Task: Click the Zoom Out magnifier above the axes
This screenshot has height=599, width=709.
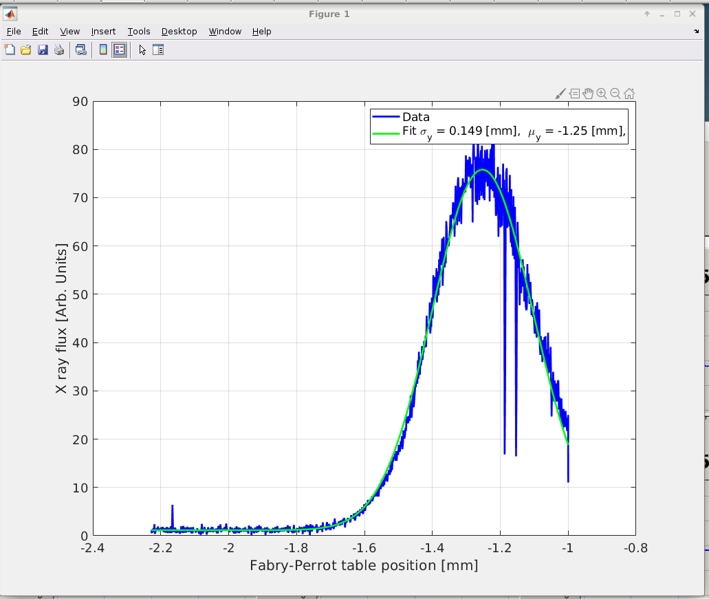Action: [615, 94]
